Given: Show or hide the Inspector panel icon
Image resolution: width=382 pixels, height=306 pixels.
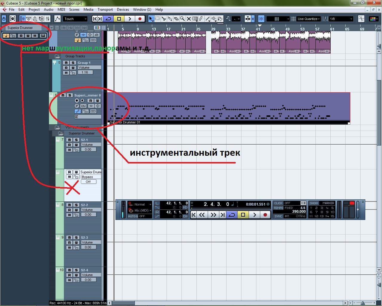Looking at the screenshot, I should click(x=22, y=19).
